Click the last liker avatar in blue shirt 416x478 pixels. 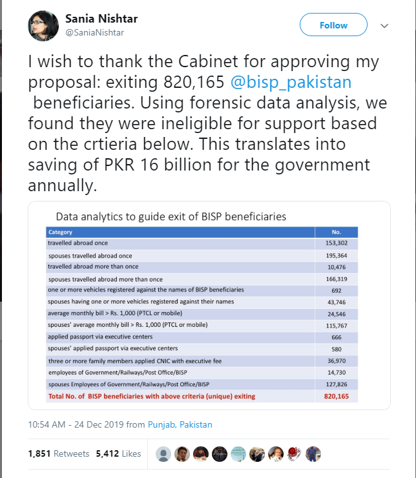(314, 454)
